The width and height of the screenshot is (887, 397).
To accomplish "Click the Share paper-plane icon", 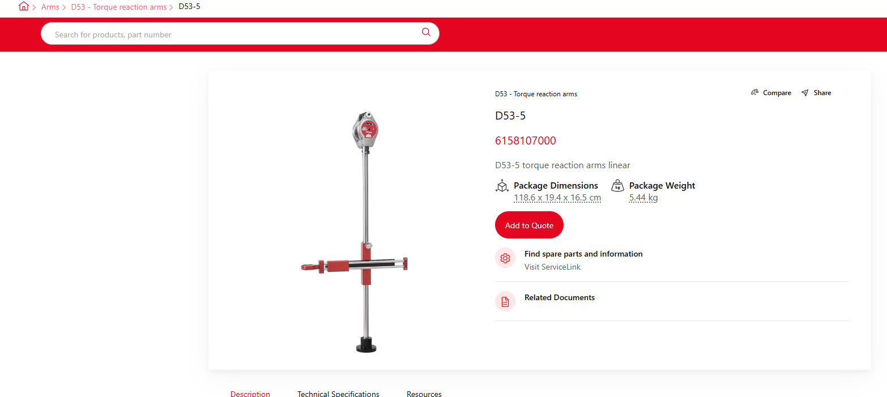I will (805, 93).
